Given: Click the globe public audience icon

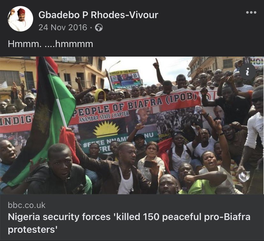Looking at the screenshot, I should [x=99, y=28].
